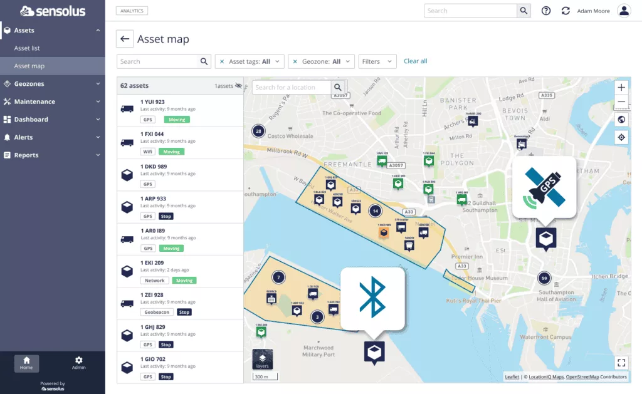642x394 pixels.
Task: Toggle hidden assets eye icon
Action: point(238,86)
